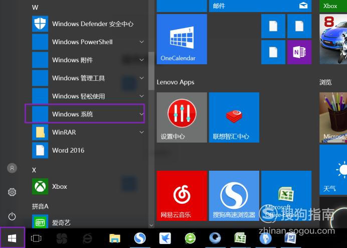The height and width of the screenshot is (248, 347).
Task: Click the Power button icon
Action: click(x=12, y=216)
